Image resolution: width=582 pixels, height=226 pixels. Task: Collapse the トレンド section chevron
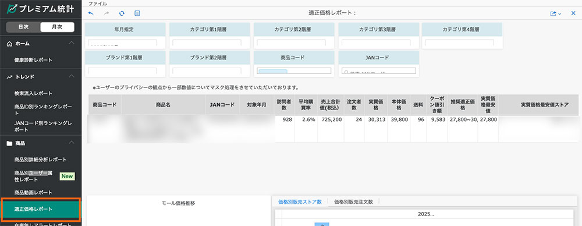[72, 76]
